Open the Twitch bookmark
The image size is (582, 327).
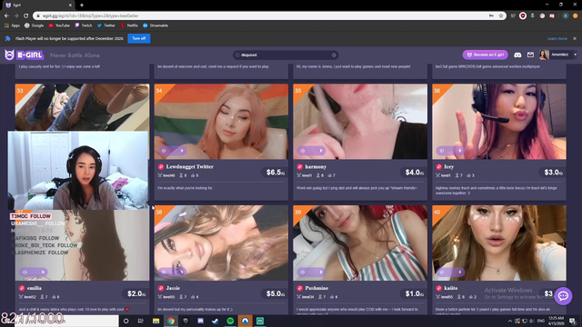pos(84,25)
